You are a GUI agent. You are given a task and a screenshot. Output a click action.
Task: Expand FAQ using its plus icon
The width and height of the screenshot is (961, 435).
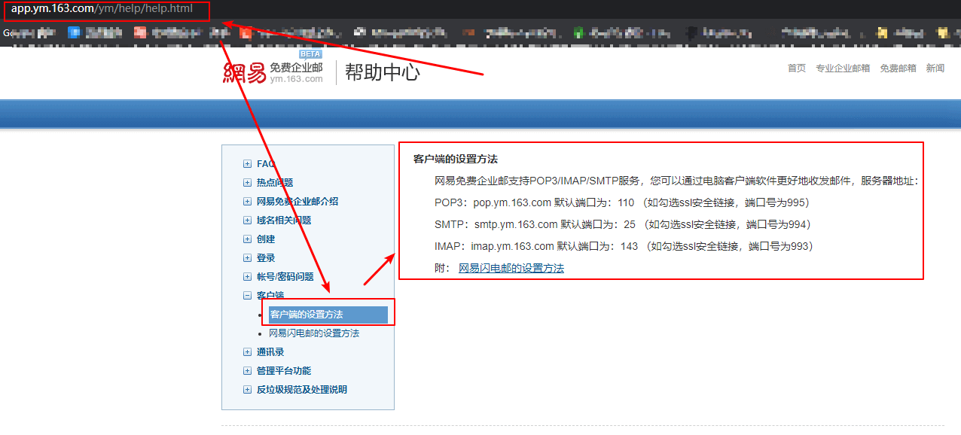[247, 164]
